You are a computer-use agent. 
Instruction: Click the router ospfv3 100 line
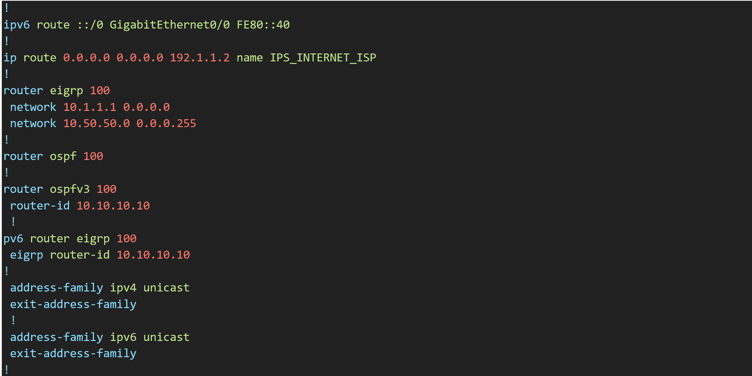tap(60, 189)
